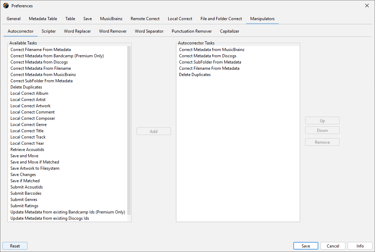Screen dimensions: 375x252
Task: Cancel the Preferences dialog
Action: click(x=333, y=246)
